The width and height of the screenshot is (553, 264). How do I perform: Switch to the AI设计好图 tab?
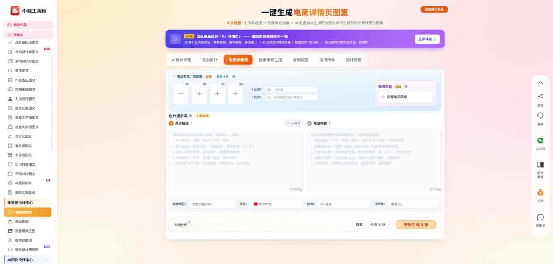pos(181,60)
